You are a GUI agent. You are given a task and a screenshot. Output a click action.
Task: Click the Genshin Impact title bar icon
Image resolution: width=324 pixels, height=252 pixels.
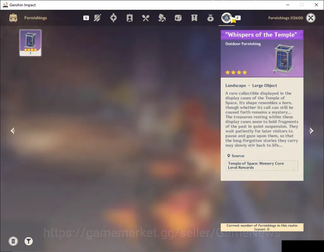(5, 5)
